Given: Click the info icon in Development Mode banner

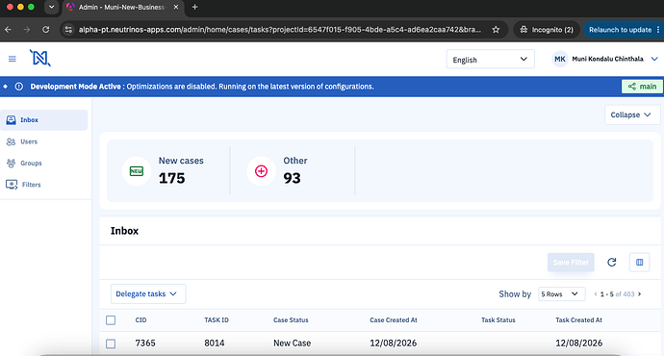Looking at the screenshot, I should coord(19,87).
